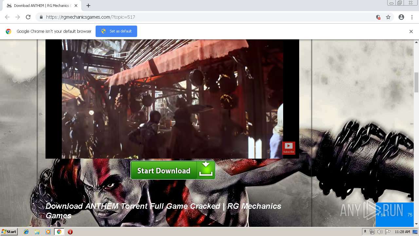Image resolution: width=419 pixels, height=236 pixels.
Task: Bookmark this page with the star icon
Action: [388, 17]
